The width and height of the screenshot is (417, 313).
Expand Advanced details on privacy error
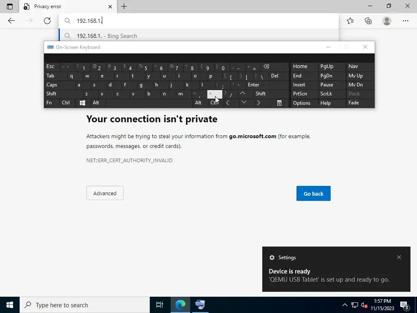105,193
